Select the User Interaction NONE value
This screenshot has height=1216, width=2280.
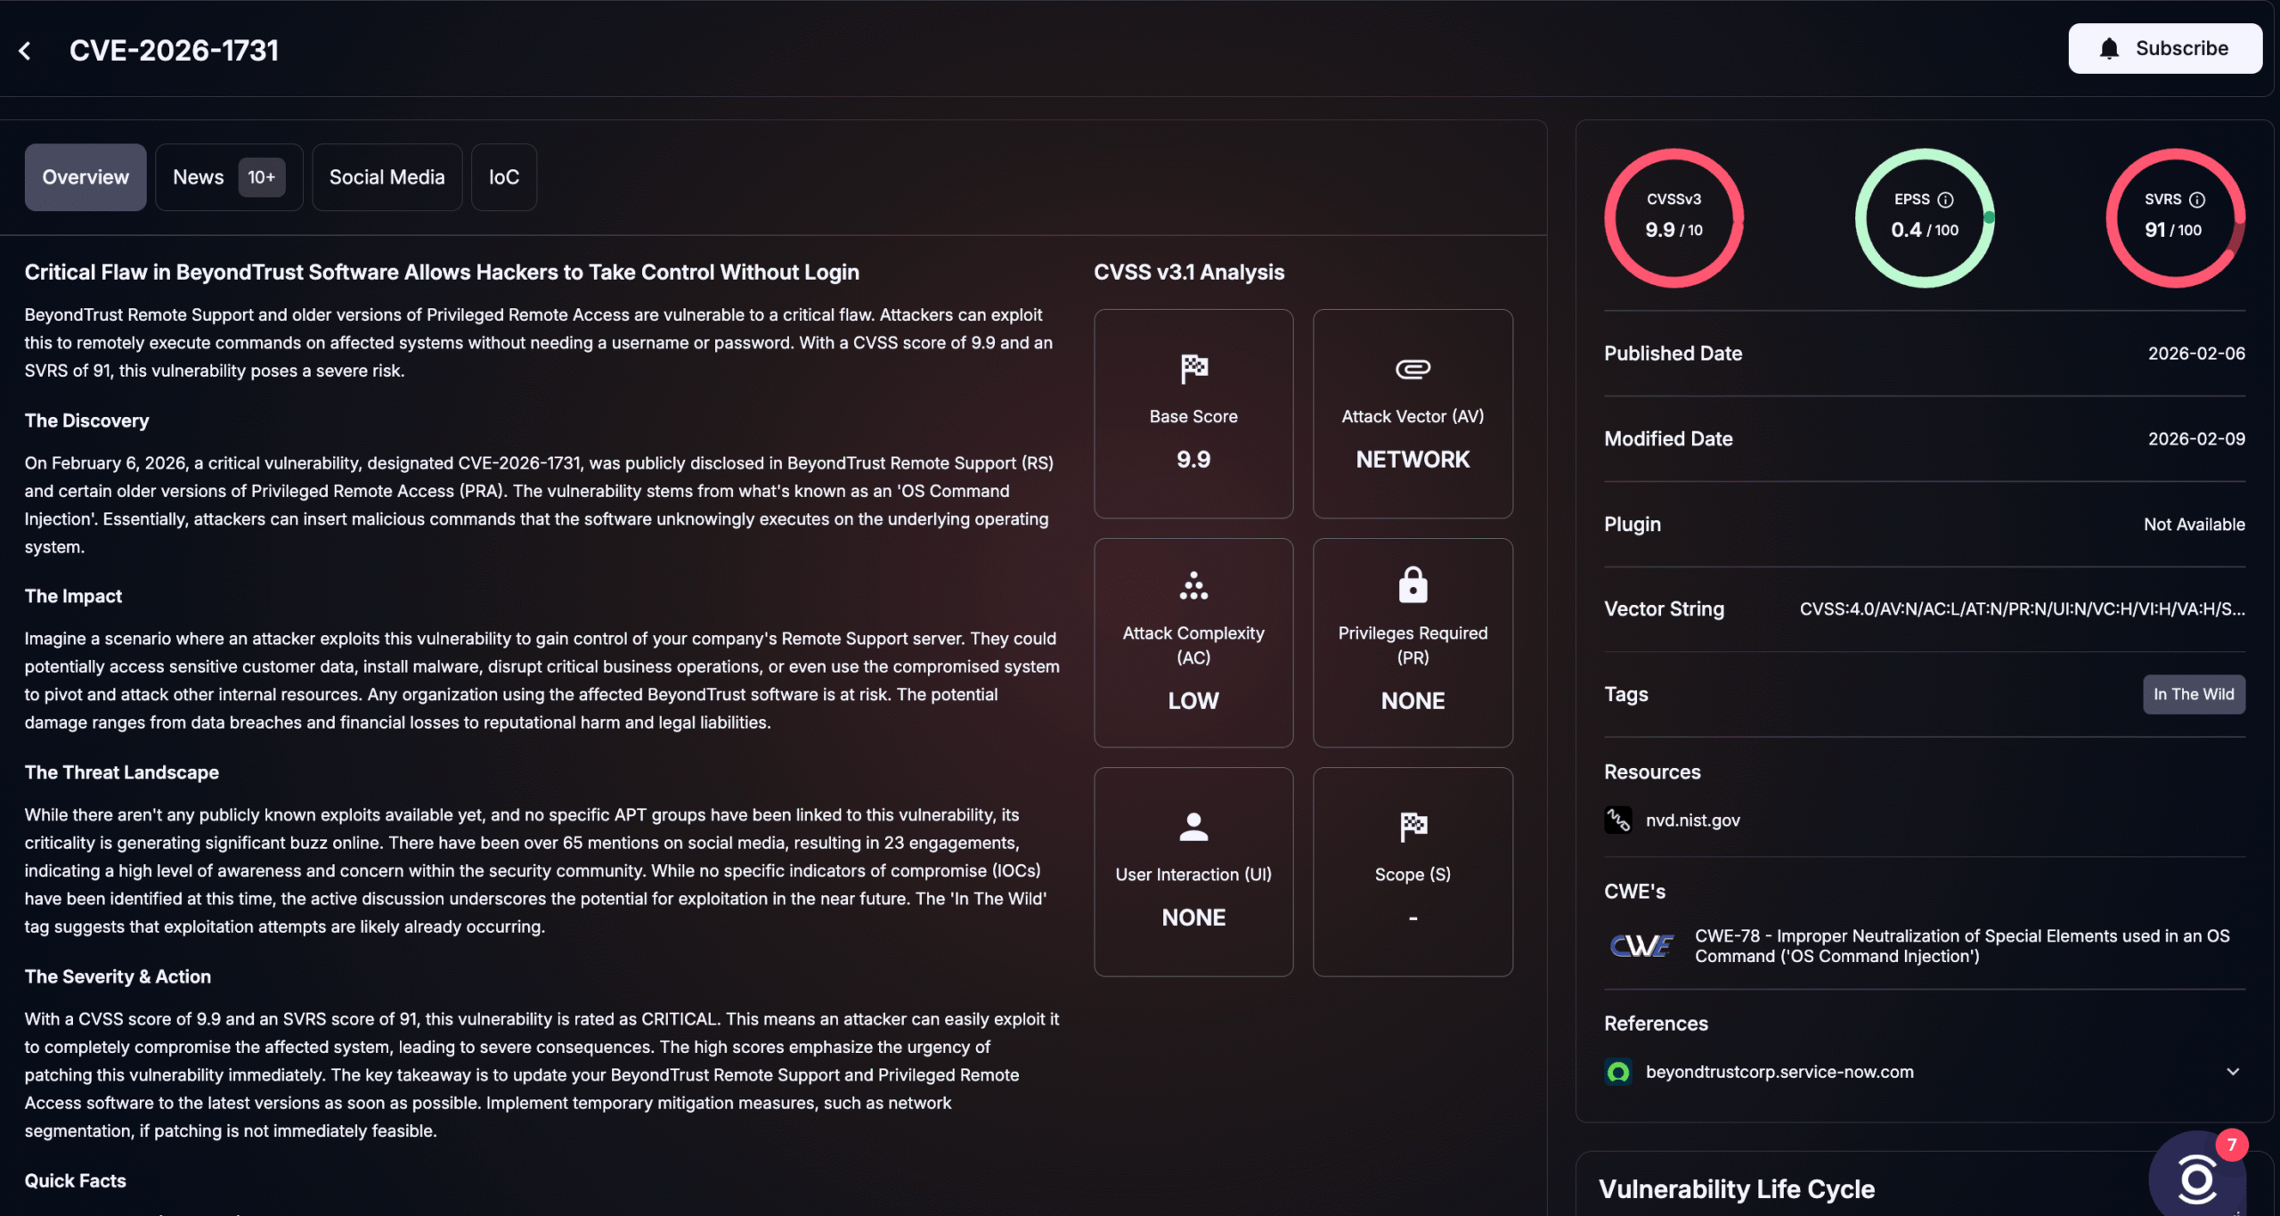1193,918
